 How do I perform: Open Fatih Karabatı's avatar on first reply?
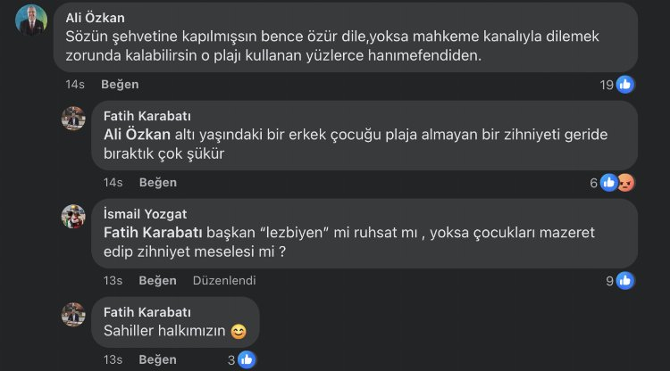(x=73, y=120)
